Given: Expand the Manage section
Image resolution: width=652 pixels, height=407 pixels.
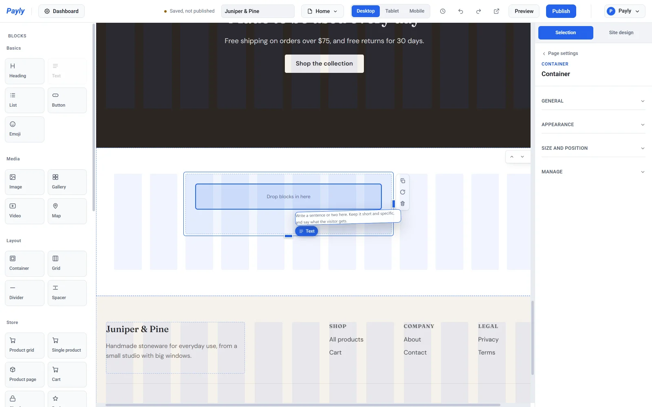Looking at the screenshot, I should pyautogui.click(x=593, y=172).
